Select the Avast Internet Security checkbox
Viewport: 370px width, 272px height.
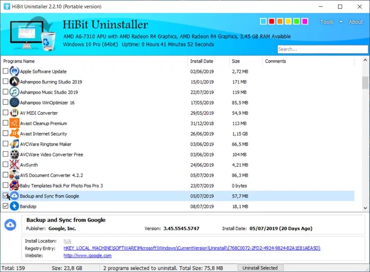coord(5,133)
